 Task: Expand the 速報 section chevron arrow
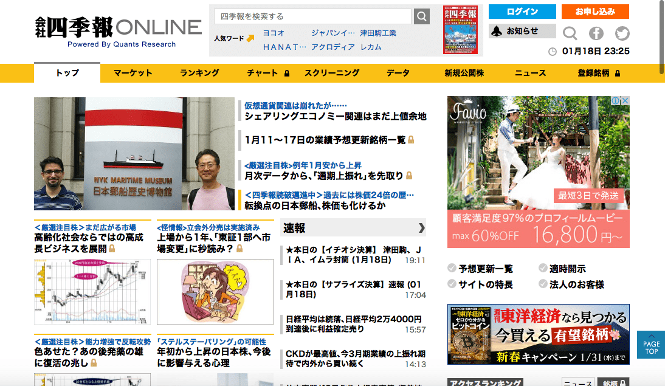[421, 228]
